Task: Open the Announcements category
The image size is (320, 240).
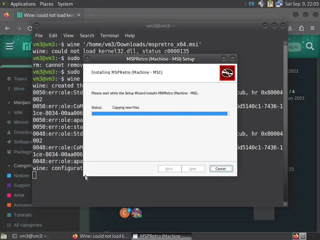Action: (20, 205)
